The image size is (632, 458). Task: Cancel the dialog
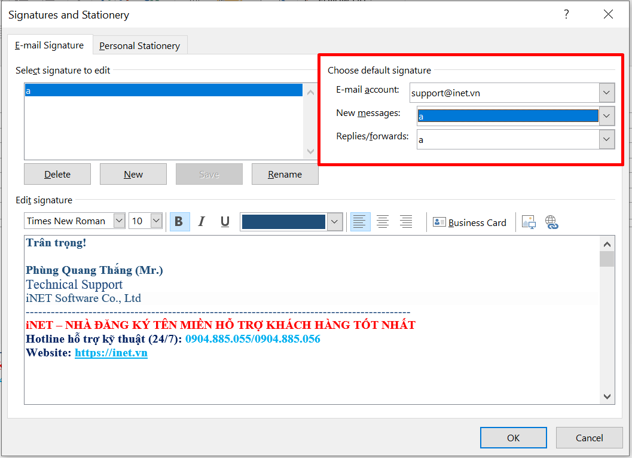point(590,438)
